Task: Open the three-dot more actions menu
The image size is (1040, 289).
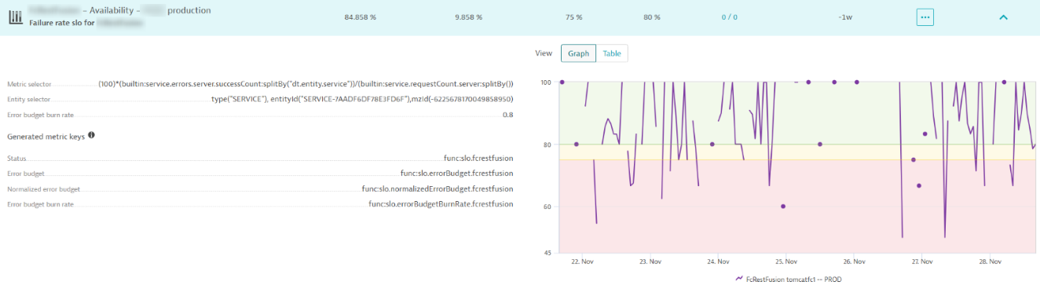Action: (925, 17)
